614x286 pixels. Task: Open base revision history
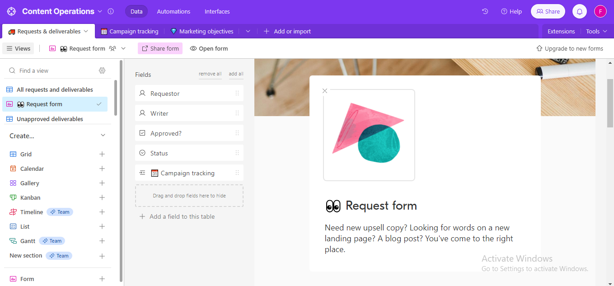click(485, 11)
